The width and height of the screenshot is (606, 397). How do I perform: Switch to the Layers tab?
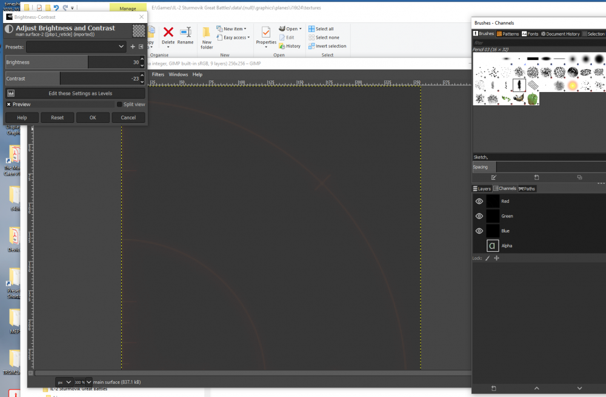482,189
